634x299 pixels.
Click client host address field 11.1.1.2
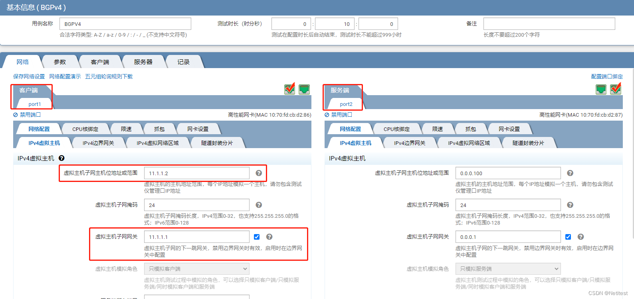click(x=197, y=173)
